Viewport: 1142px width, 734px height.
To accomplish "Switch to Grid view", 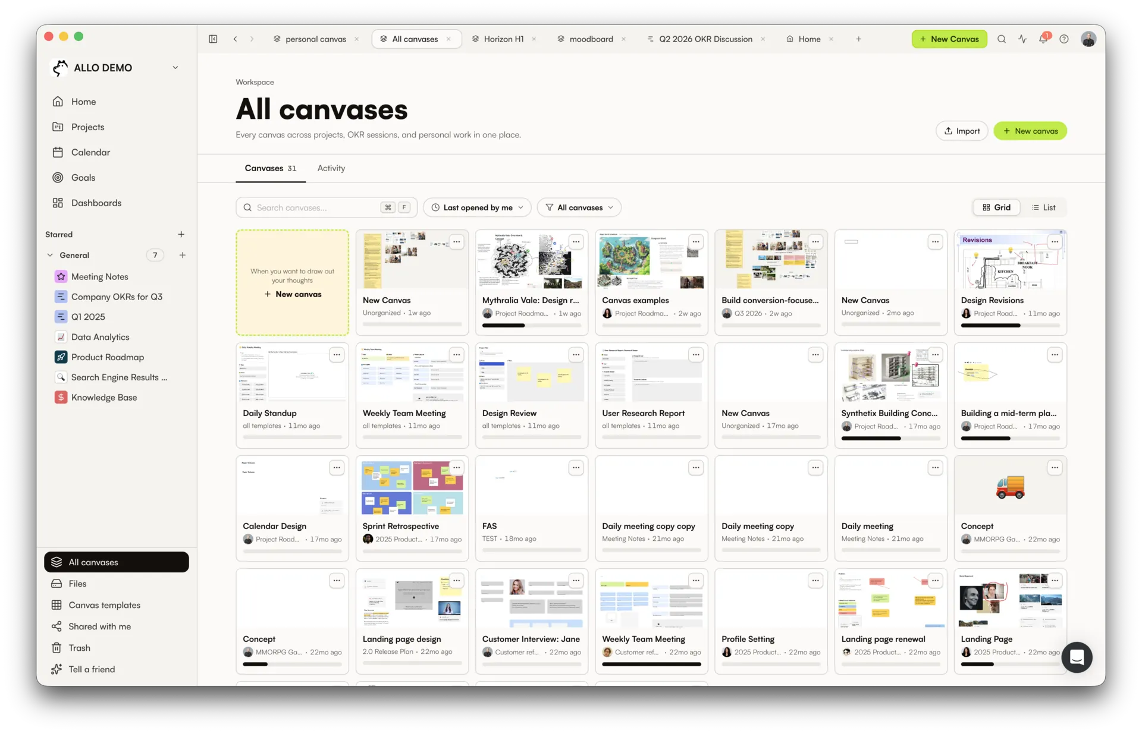I will click(997, 207).
